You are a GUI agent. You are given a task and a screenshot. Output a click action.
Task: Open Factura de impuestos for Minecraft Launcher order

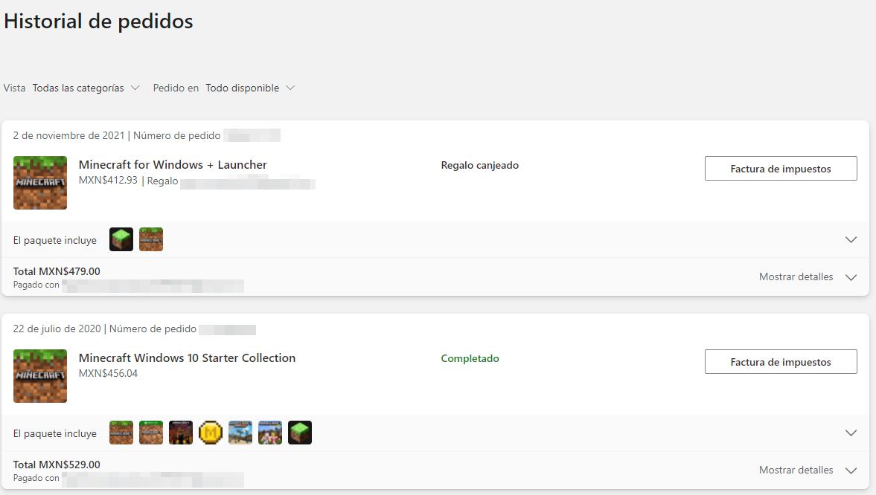click(x=781, y=169)
